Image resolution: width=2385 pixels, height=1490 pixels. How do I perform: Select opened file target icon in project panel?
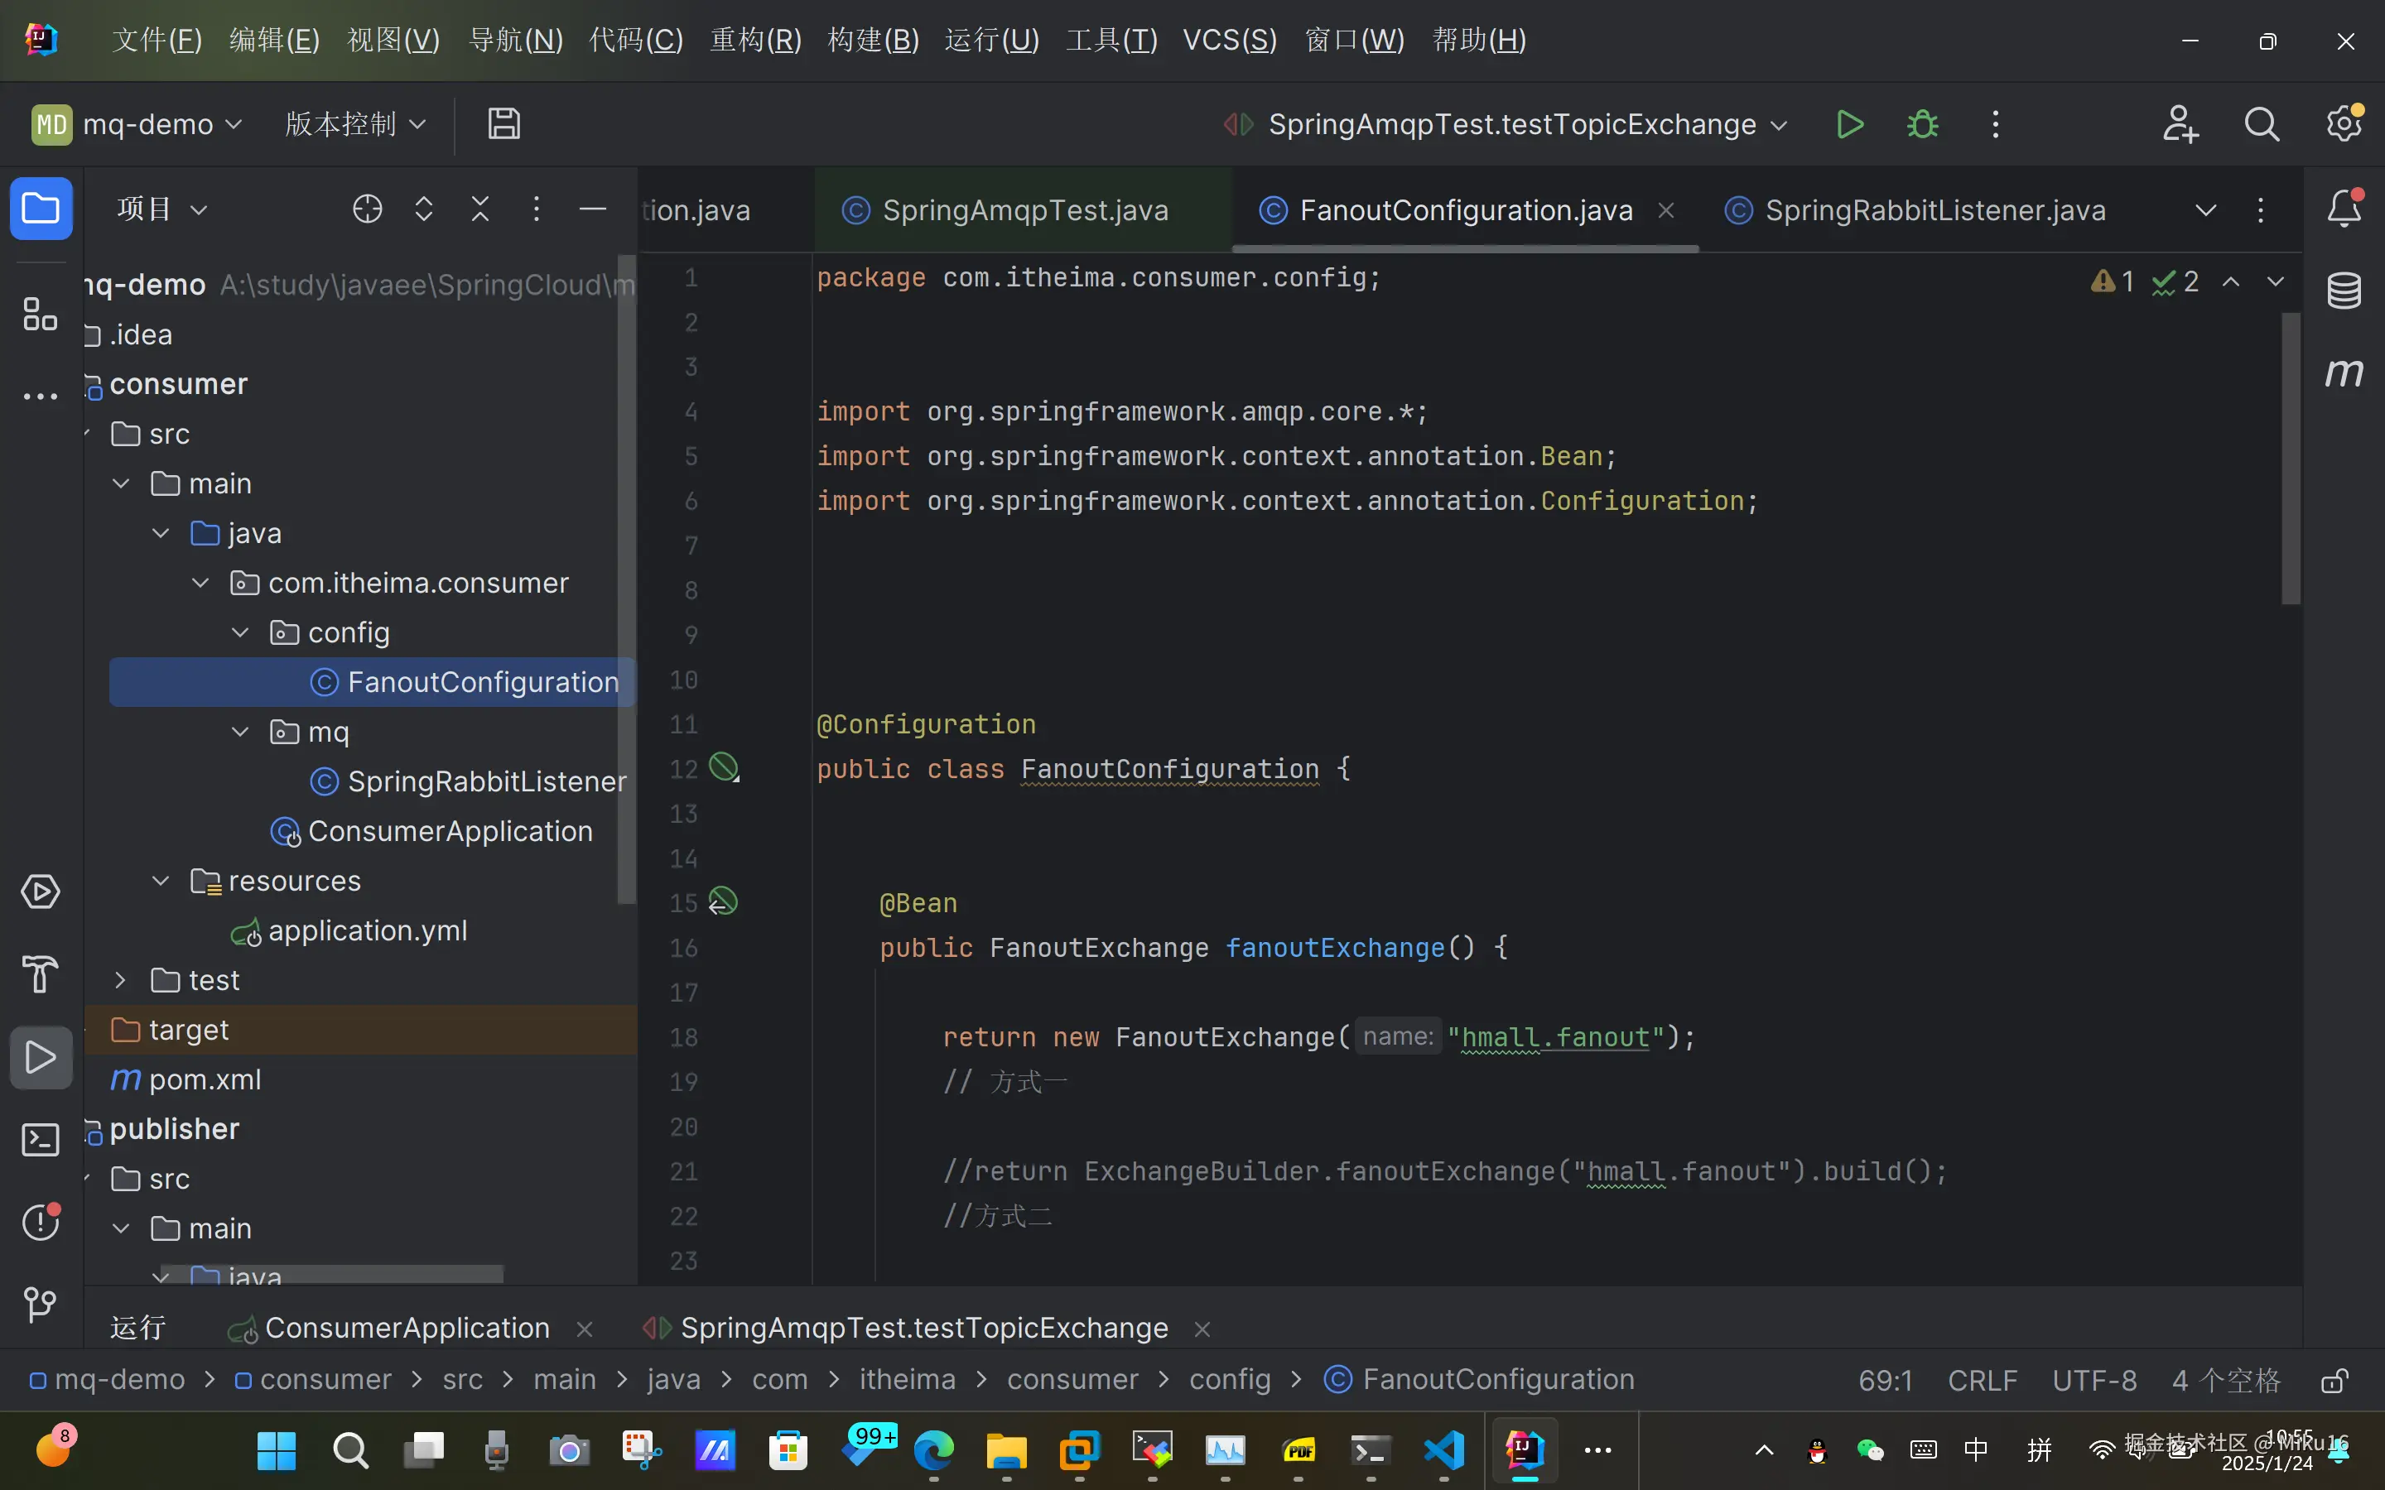[x=367, y=209]
